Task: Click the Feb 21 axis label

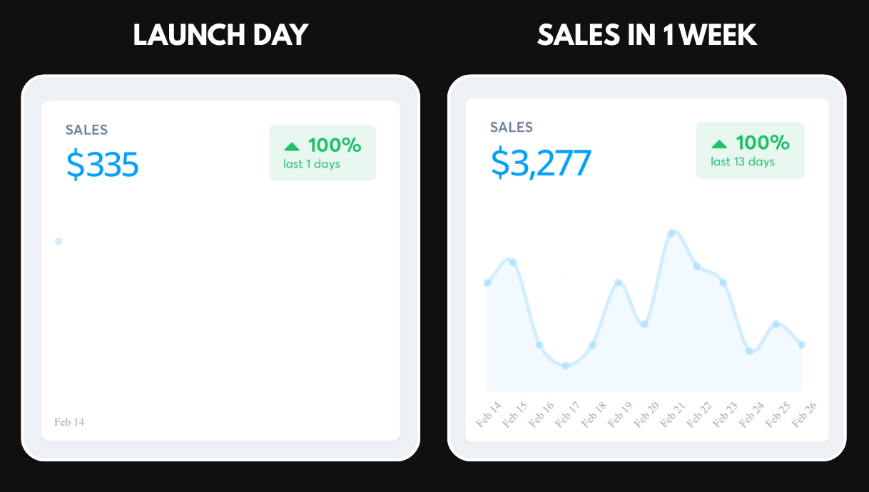Action: point(673,415)
